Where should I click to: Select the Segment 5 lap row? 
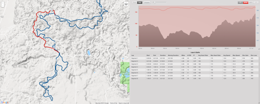click(x=194, y=70)
